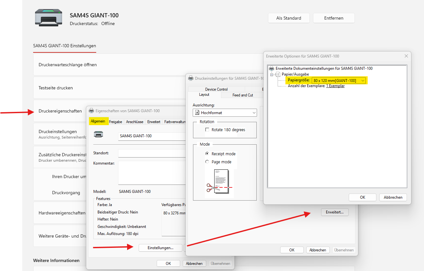Click the Entfernen button
Image resolution: width=424 pixels, height=271 pixels.
click(x=334, y=18)
